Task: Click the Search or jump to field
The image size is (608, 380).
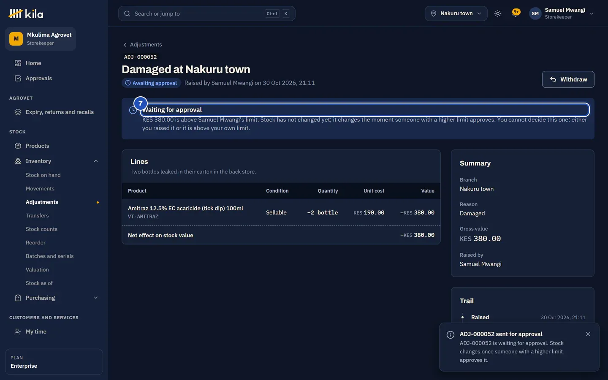Action: click(207, 14)
